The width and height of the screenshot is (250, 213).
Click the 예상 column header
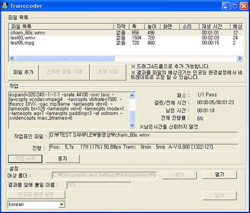point(237,27)
